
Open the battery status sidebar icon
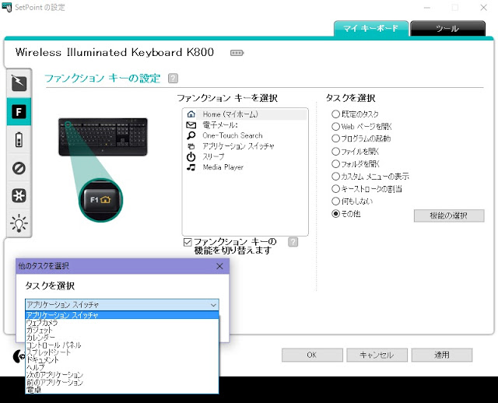tap(19, 139)
